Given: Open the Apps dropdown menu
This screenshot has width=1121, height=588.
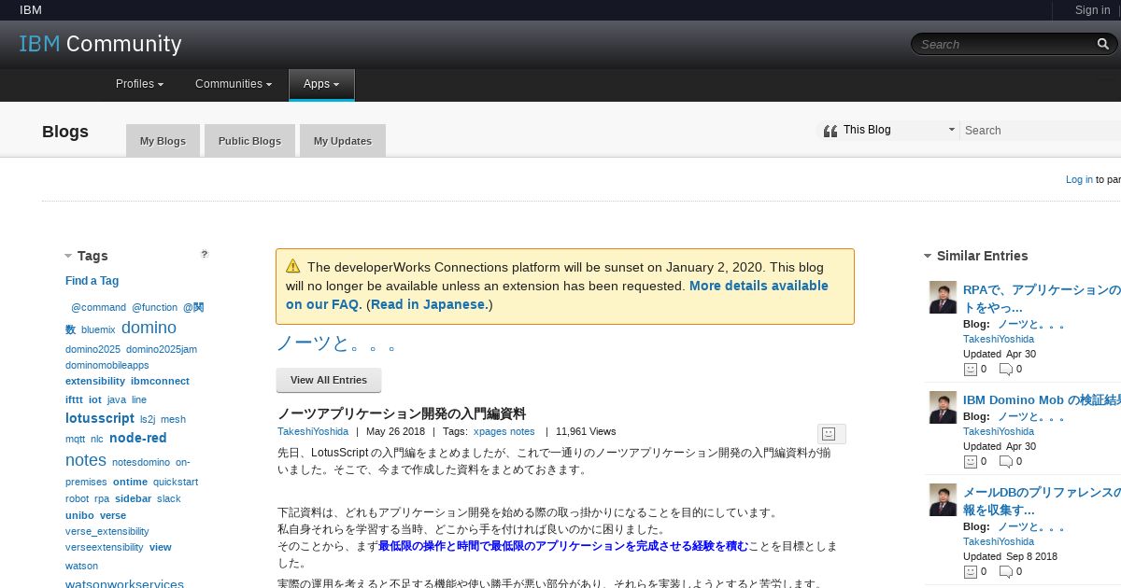Looking at the screenshot, I should click(x=321, y=84).
